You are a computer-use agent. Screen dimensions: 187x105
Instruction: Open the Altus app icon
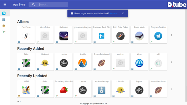[139, 63]
